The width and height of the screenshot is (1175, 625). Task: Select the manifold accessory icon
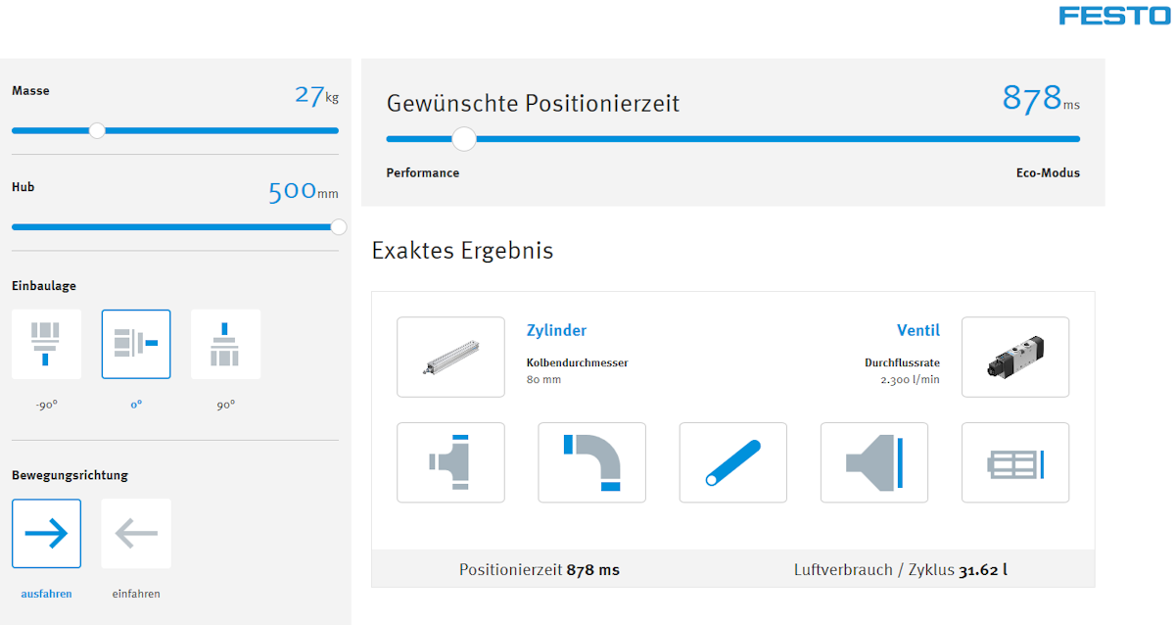[1014, 462]
